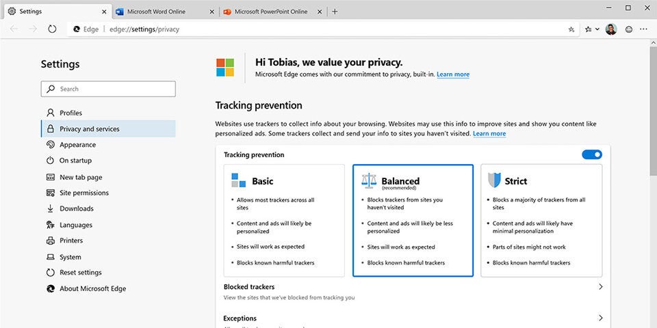The image size is (657, 328).
Task: Click Learn more link after trackers description
Action: pos(489,134)
